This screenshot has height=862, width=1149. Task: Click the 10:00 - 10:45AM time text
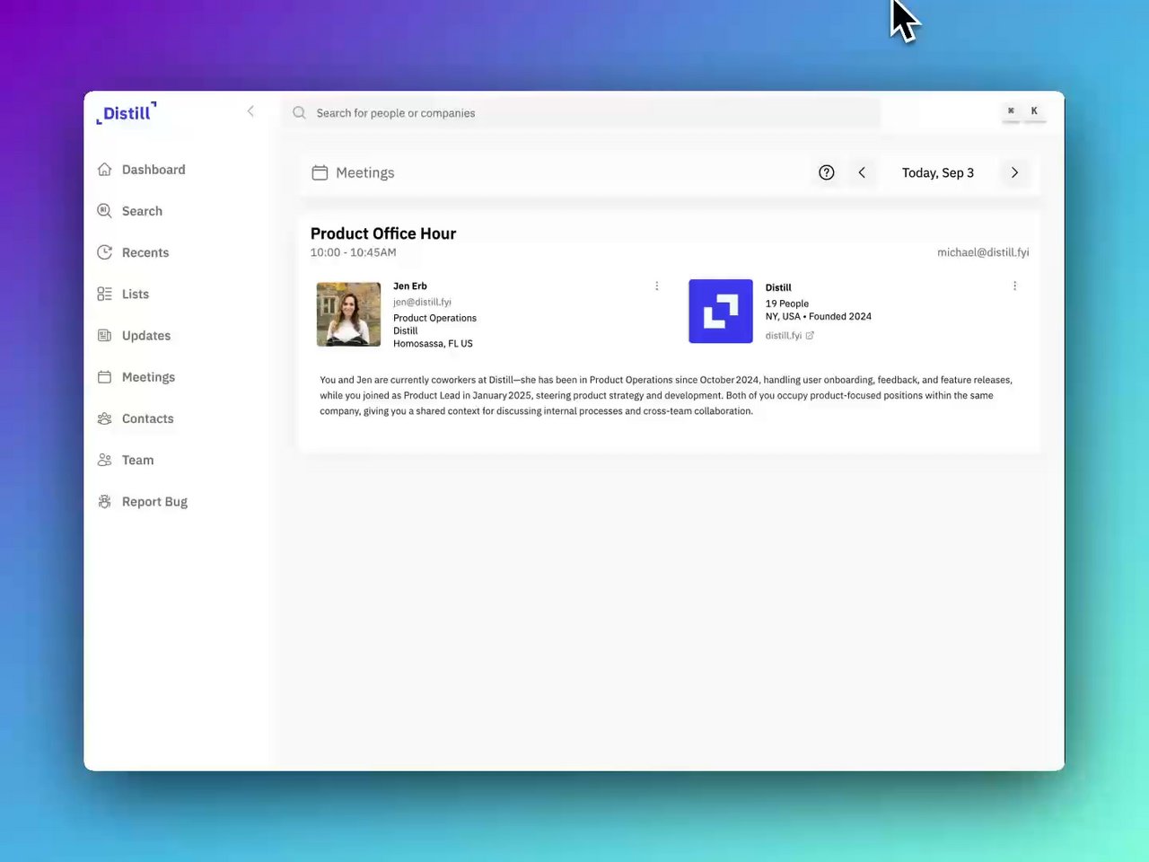[353, 252]
